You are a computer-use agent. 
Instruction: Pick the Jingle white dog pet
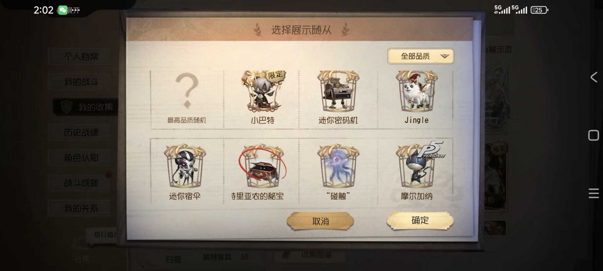click(x=417, y=91)
